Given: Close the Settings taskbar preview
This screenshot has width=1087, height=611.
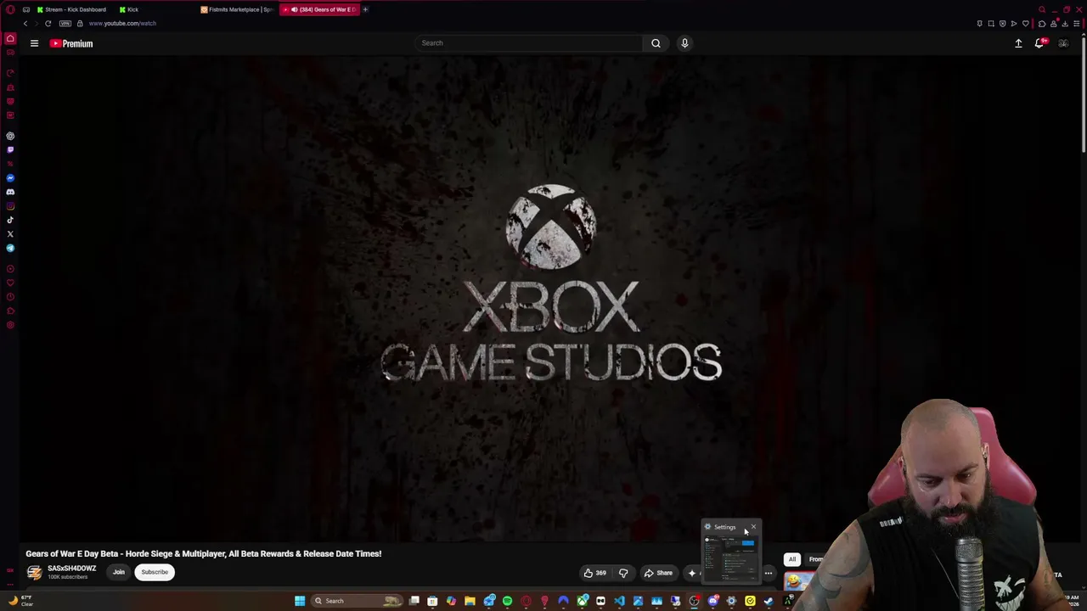Looking at the screenshot, I should 753,527.
